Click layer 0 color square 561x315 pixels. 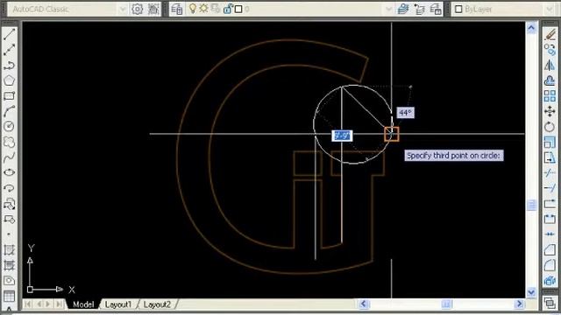(238, 10)
